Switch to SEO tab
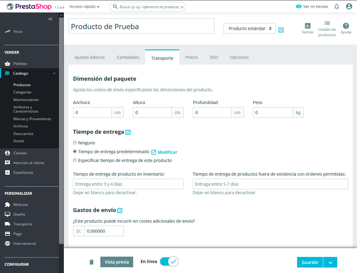 click(x=214, y=57)
